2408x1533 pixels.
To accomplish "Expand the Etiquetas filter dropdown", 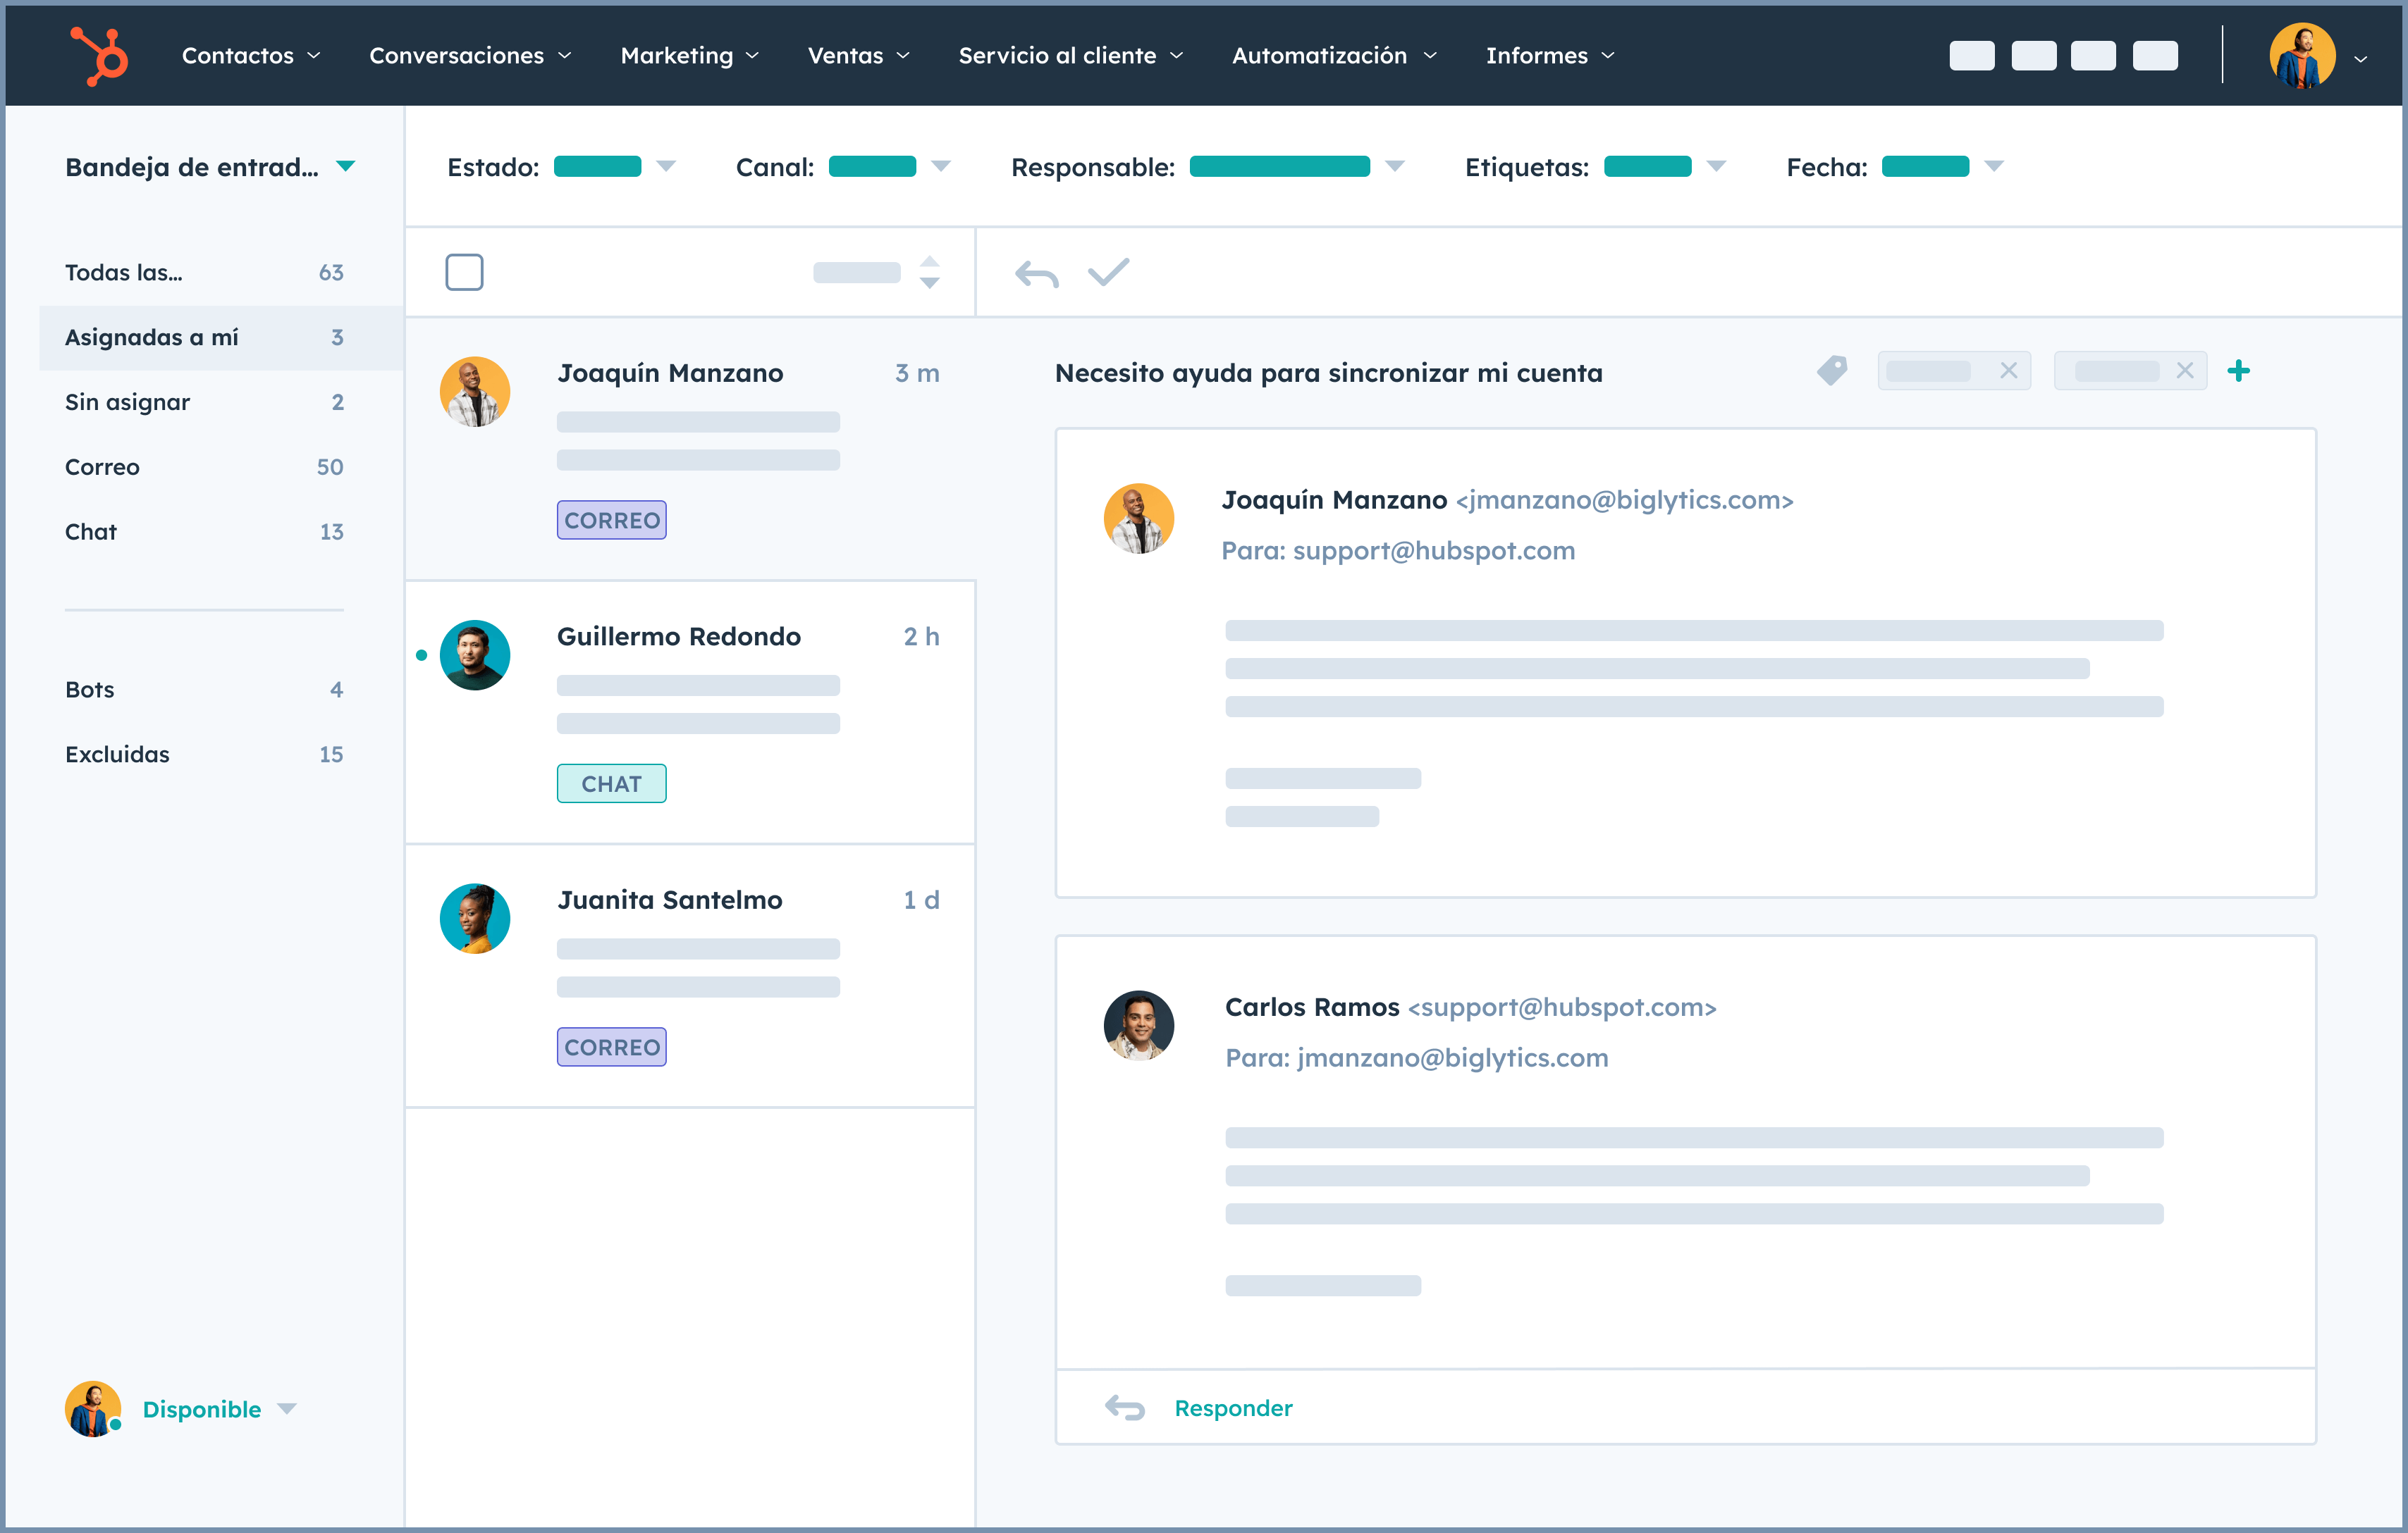I will pos(1713,167).
